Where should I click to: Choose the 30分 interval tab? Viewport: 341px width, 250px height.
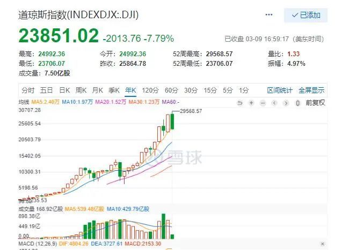191,90
